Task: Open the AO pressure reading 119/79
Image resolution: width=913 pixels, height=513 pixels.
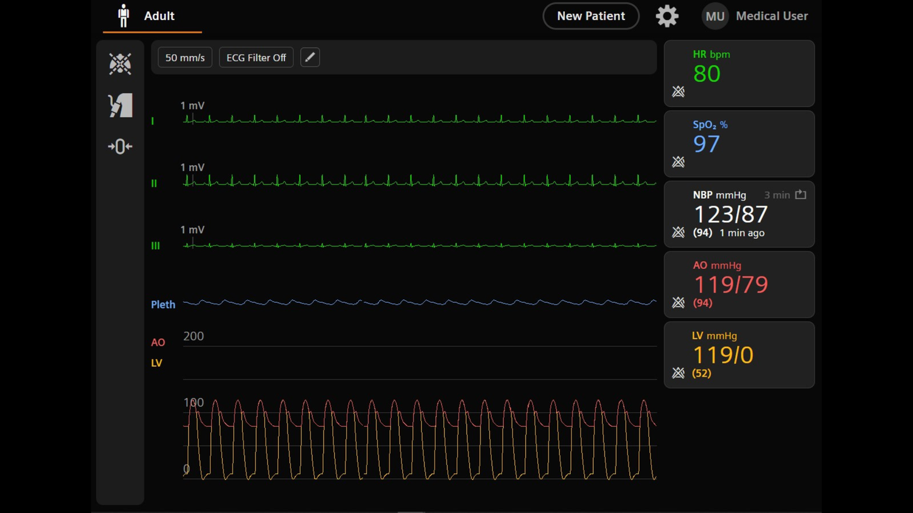Action: (731, 285)
